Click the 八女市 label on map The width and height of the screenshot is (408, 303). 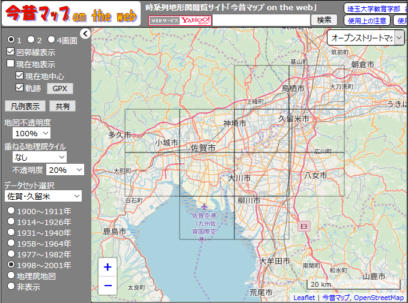click(315, 175)
